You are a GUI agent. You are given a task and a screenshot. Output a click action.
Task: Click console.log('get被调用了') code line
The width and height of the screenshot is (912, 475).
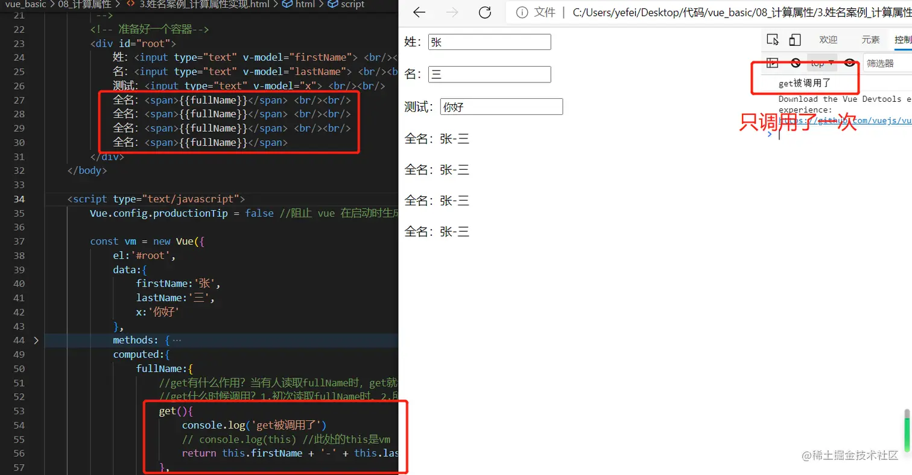[x=254, y=425]
